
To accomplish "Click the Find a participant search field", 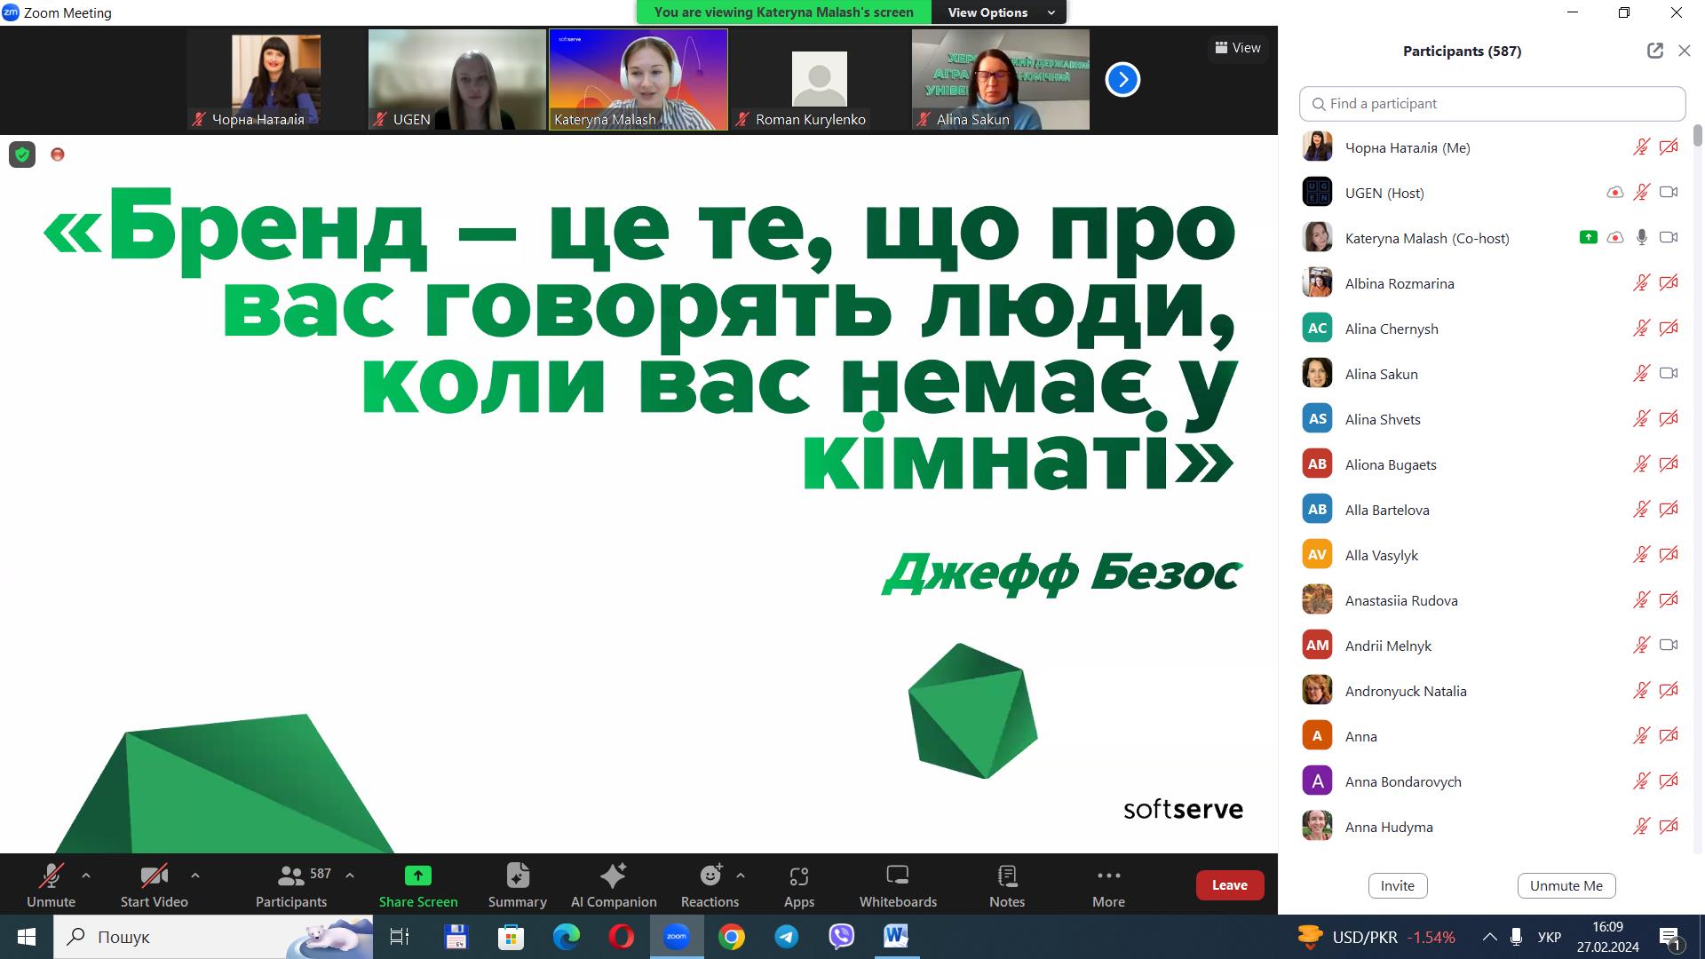I will pyautogui.click(x=1492, y=104).
